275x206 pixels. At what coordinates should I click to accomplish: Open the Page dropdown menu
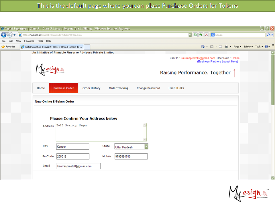click(x=237, y=47)
